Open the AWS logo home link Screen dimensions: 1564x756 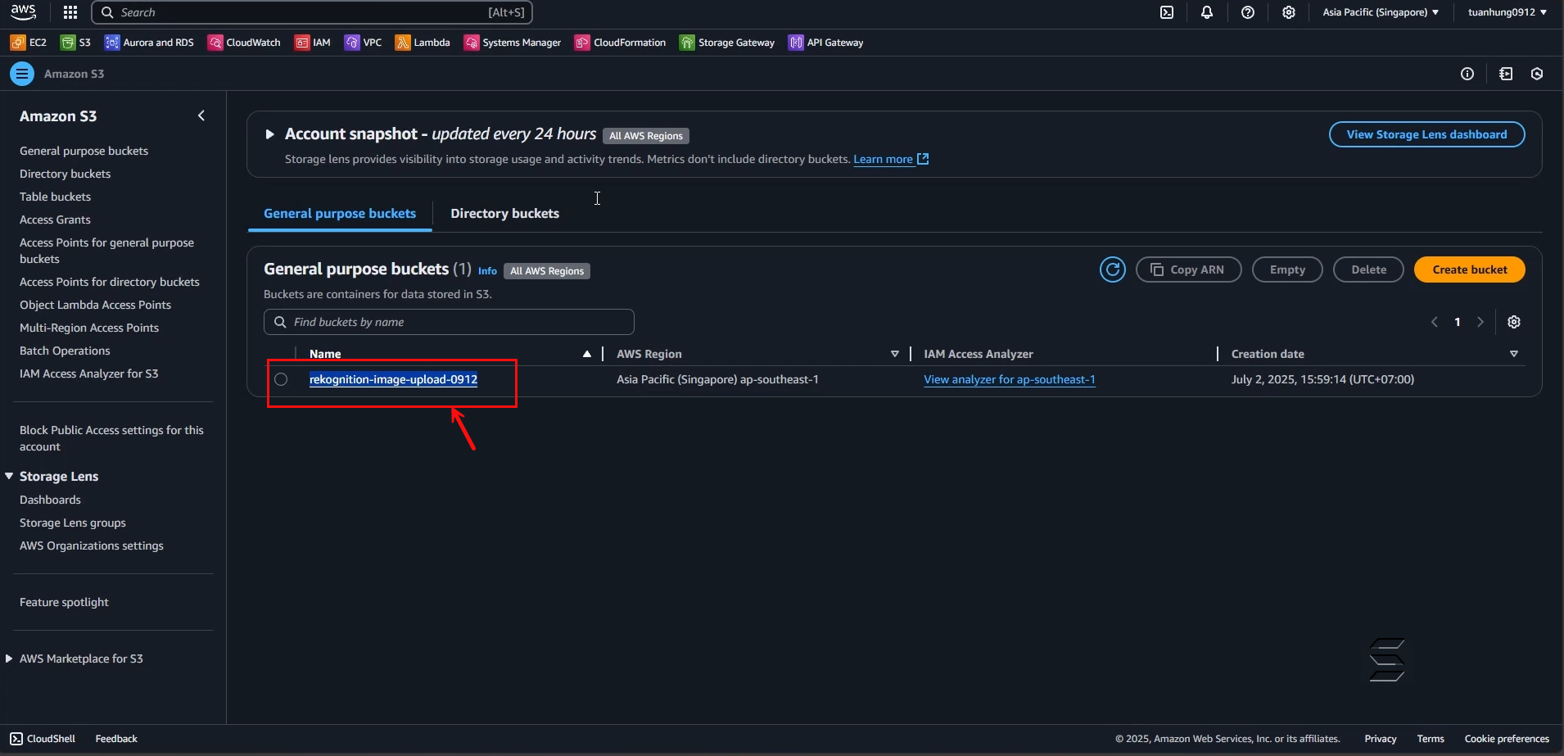tap(23, 11)
